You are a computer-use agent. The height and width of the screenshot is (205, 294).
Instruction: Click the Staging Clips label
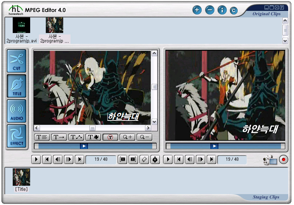[x=266, y=197]
